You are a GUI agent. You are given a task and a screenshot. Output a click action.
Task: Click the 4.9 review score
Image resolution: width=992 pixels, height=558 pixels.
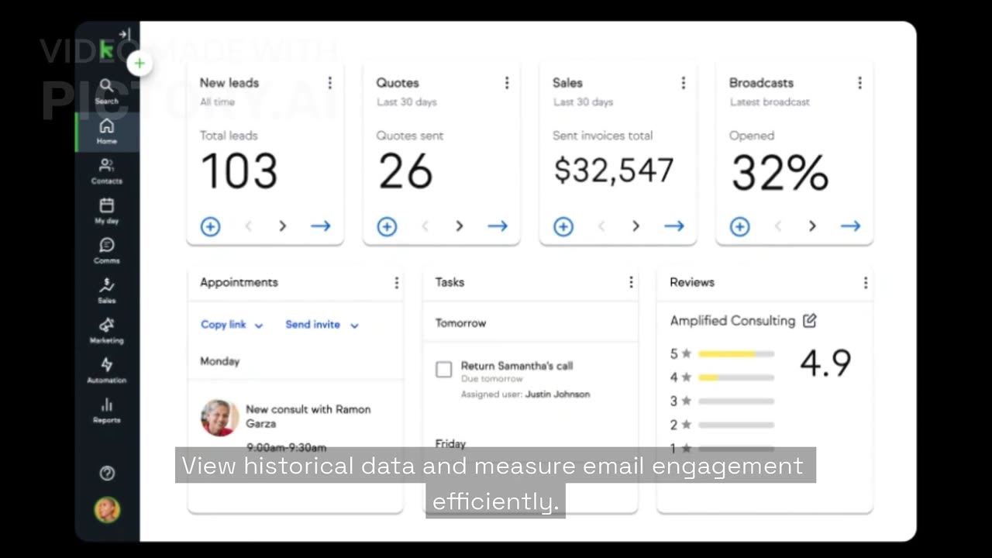click(825, 363)
